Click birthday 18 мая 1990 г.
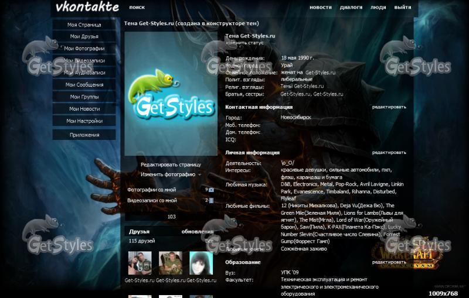 click(x=297, y=58)
